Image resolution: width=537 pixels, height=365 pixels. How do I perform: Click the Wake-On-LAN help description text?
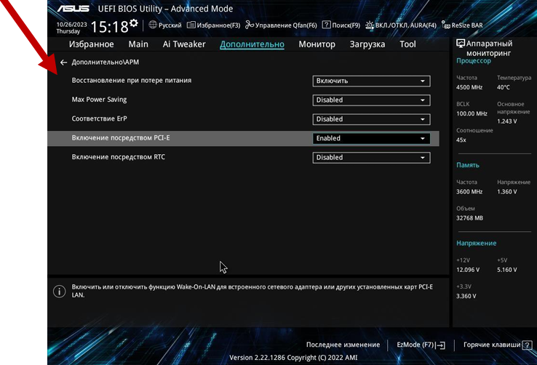(x=252, y=291)
